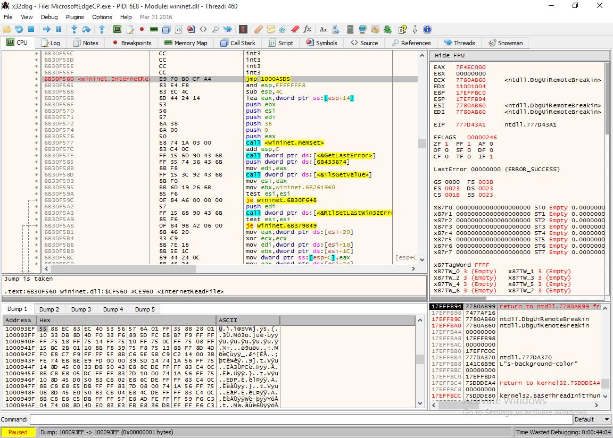Select the Dump 3 tab
The width and height of the screenshot is (613, 438).
(x=81, y=309)
